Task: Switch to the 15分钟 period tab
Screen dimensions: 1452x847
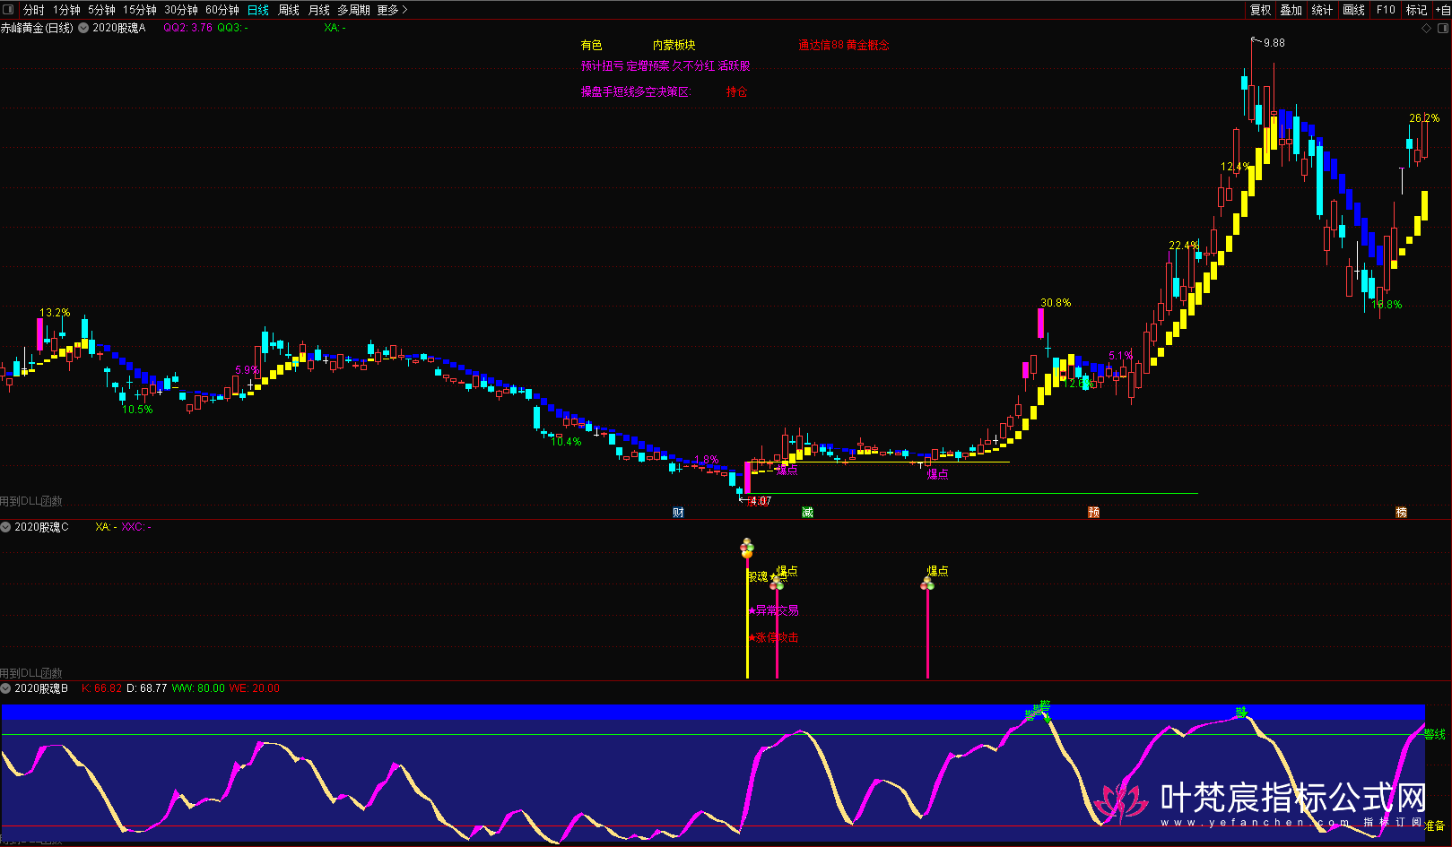Action: [140, 10]
